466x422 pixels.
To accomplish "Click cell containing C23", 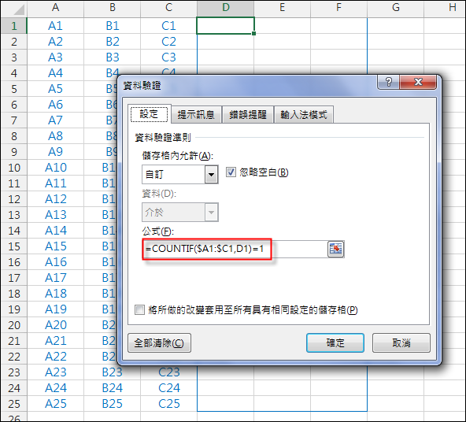I will [168, 372].
